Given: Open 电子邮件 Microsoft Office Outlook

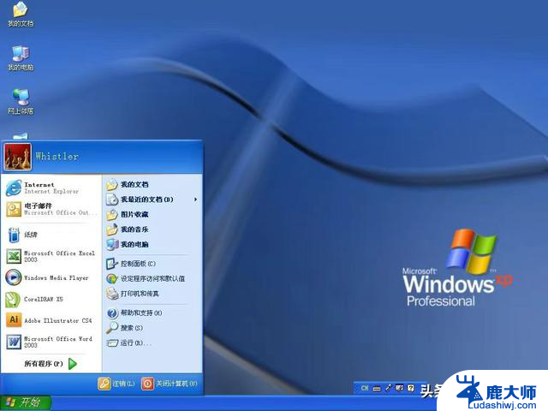Looking at the screenshot, I should [x=51, y=209].
